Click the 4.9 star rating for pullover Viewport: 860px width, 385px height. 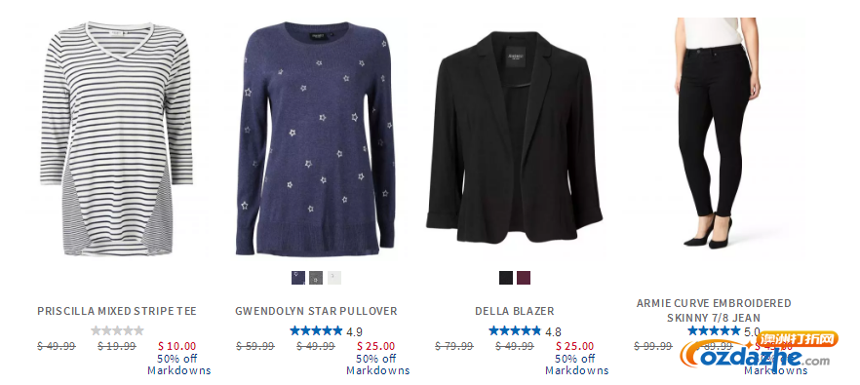(x=326, y=330)
